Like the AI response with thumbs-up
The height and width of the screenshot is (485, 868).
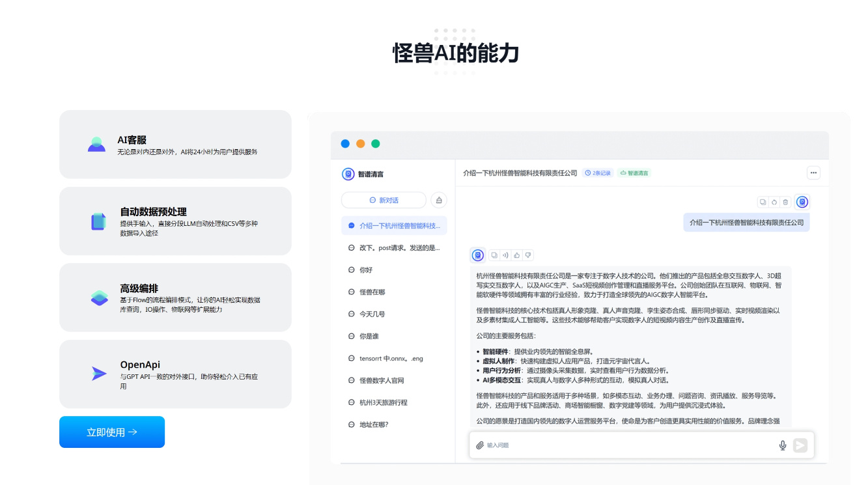[x=517, y=255]
